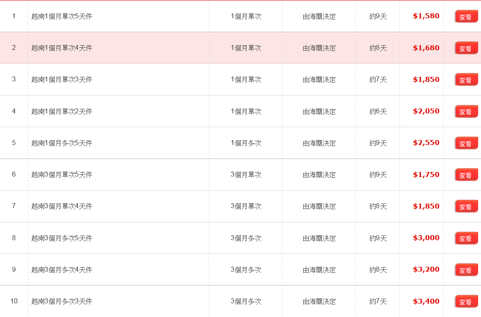481x317 pixels.
Task: Select the 越南1個月單次5天件 product name
Action: pos(62,16)
